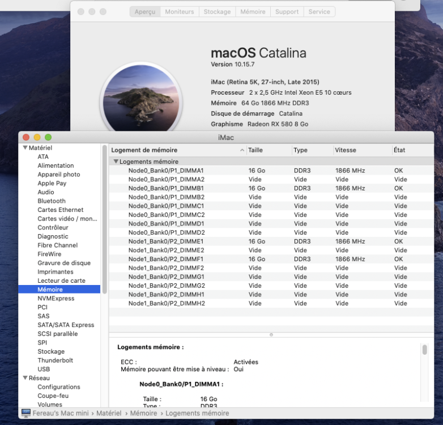Select Contrôleur in the sidebar
Image resolution: width=443 pixels, height=425 pixels.
click(x=53, y=227)
